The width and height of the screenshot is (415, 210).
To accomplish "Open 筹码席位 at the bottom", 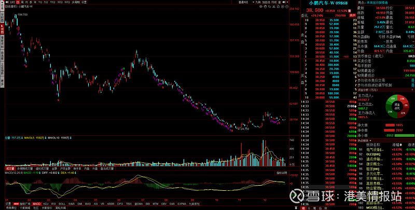I will pos(11,208).
